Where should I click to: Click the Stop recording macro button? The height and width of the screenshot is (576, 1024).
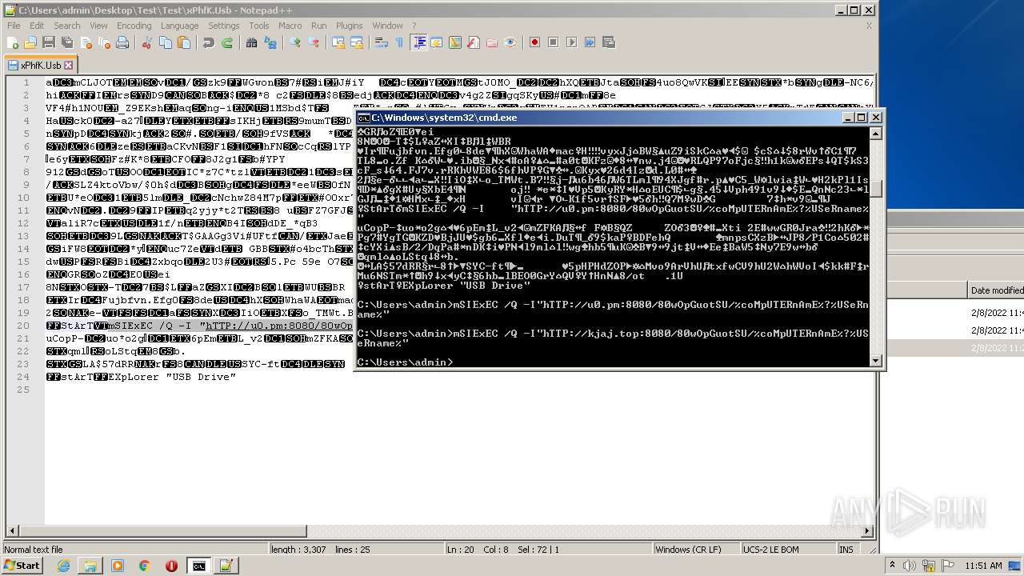click(x=553, y=42)
